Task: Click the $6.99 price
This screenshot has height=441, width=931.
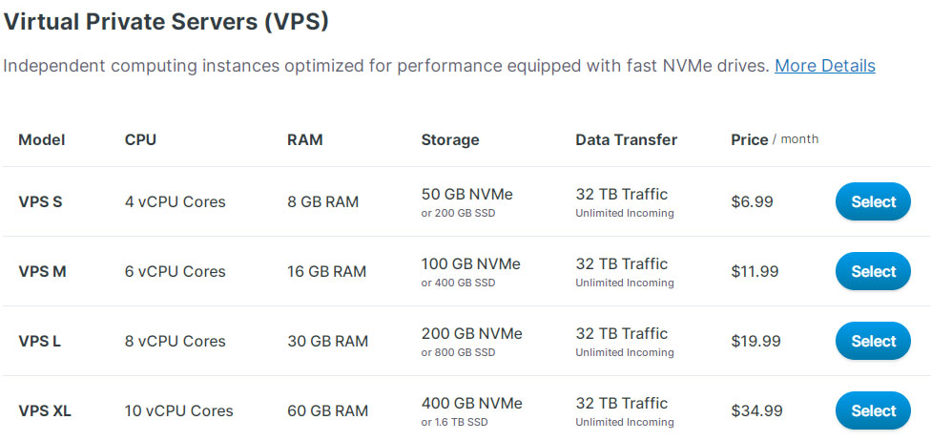Action: (x=752, y=202)
